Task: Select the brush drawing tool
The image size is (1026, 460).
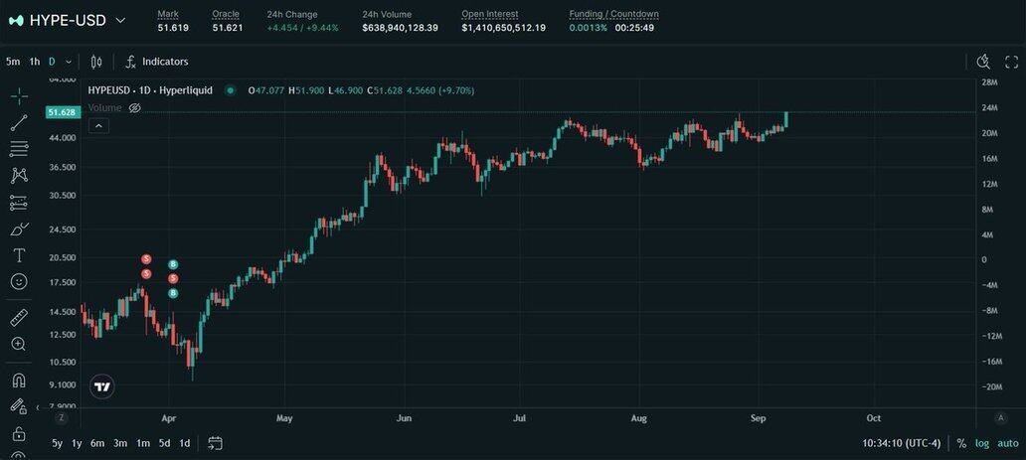Action: 19,230
